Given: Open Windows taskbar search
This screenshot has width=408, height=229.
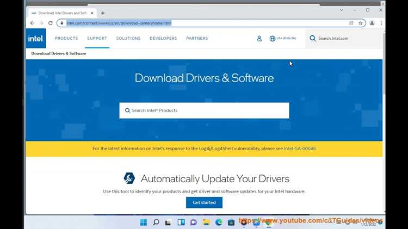Looking at the screenshot, I should pyautogui.click(x=156, y=222).
